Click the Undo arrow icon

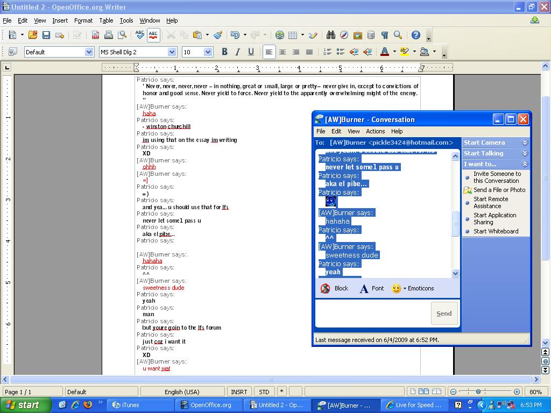(x=235, y=35)
